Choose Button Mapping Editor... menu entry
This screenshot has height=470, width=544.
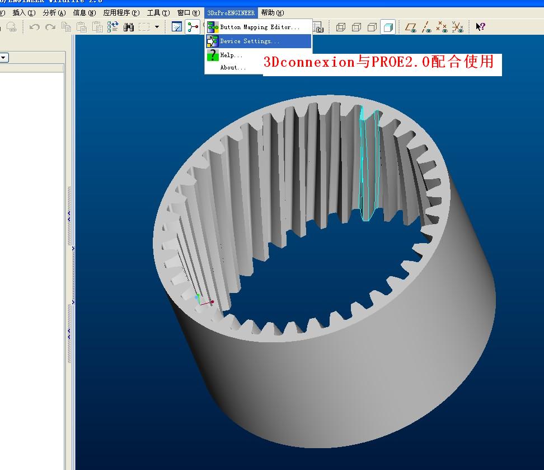(259, 27)
